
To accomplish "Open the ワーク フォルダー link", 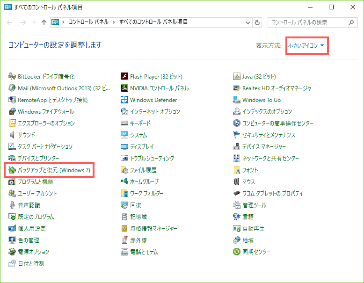I will (x=146, y=193).
